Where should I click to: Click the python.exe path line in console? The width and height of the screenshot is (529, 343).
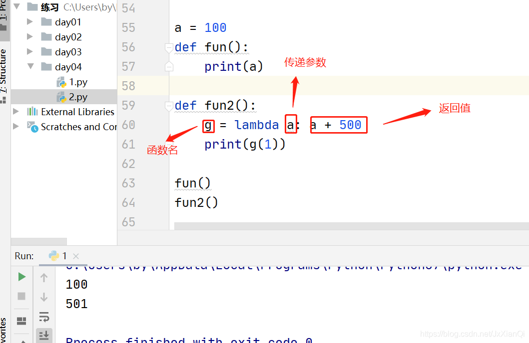pyautogui.click(x=294, y=268)
